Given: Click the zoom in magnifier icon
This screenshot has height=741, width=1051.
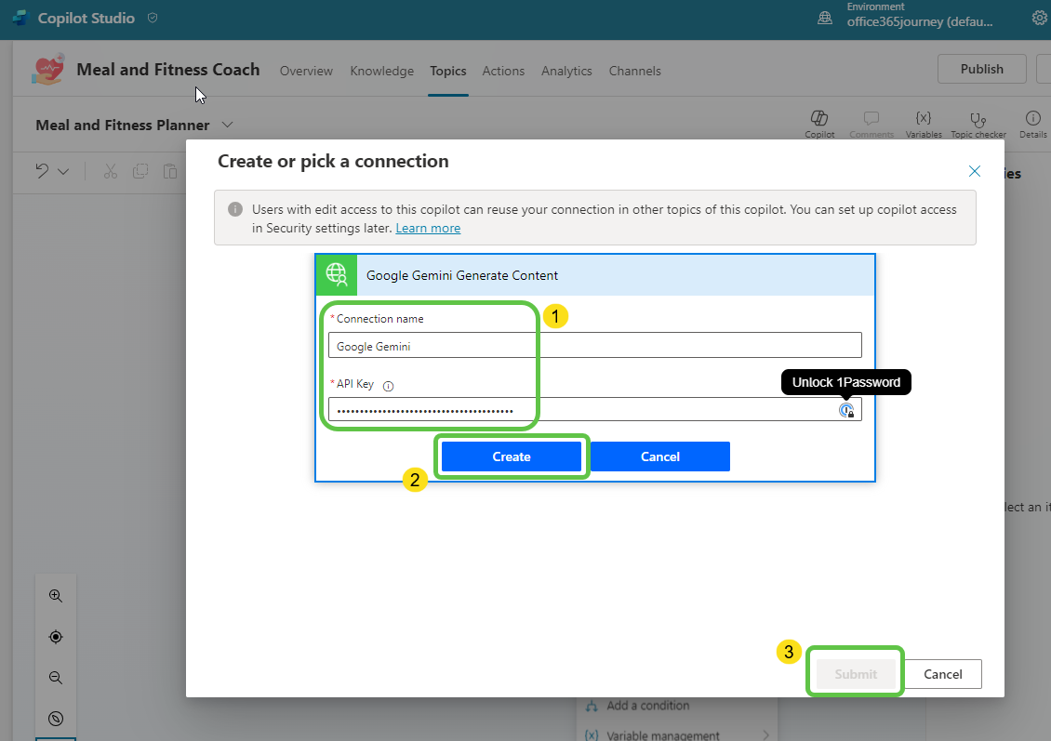Looking at the screenshot, I should [56, 596].
